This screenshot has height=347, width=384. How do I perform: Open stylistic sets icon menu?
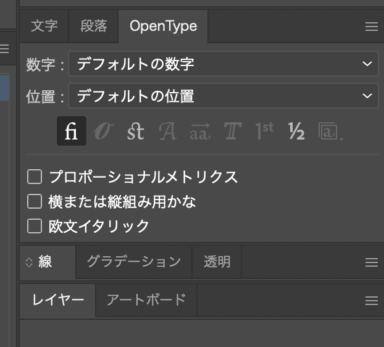tap(330, 131)
